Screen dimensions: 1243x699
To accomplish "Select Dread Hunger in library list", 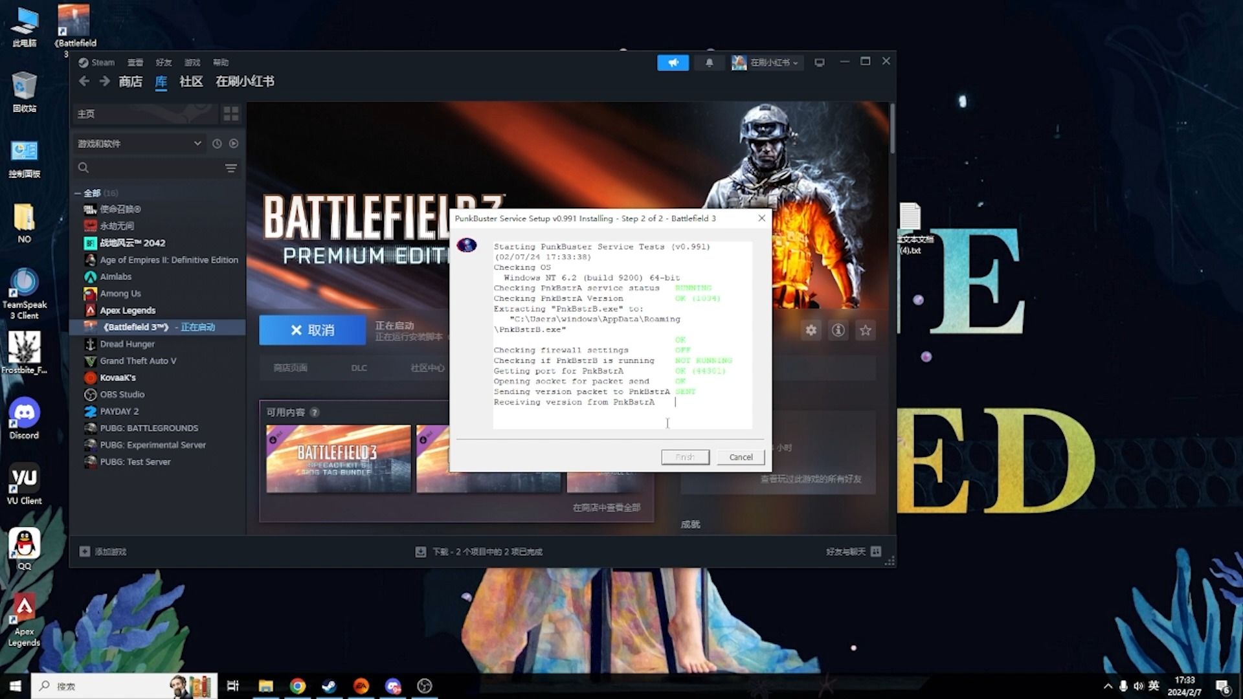I will 157,344.
